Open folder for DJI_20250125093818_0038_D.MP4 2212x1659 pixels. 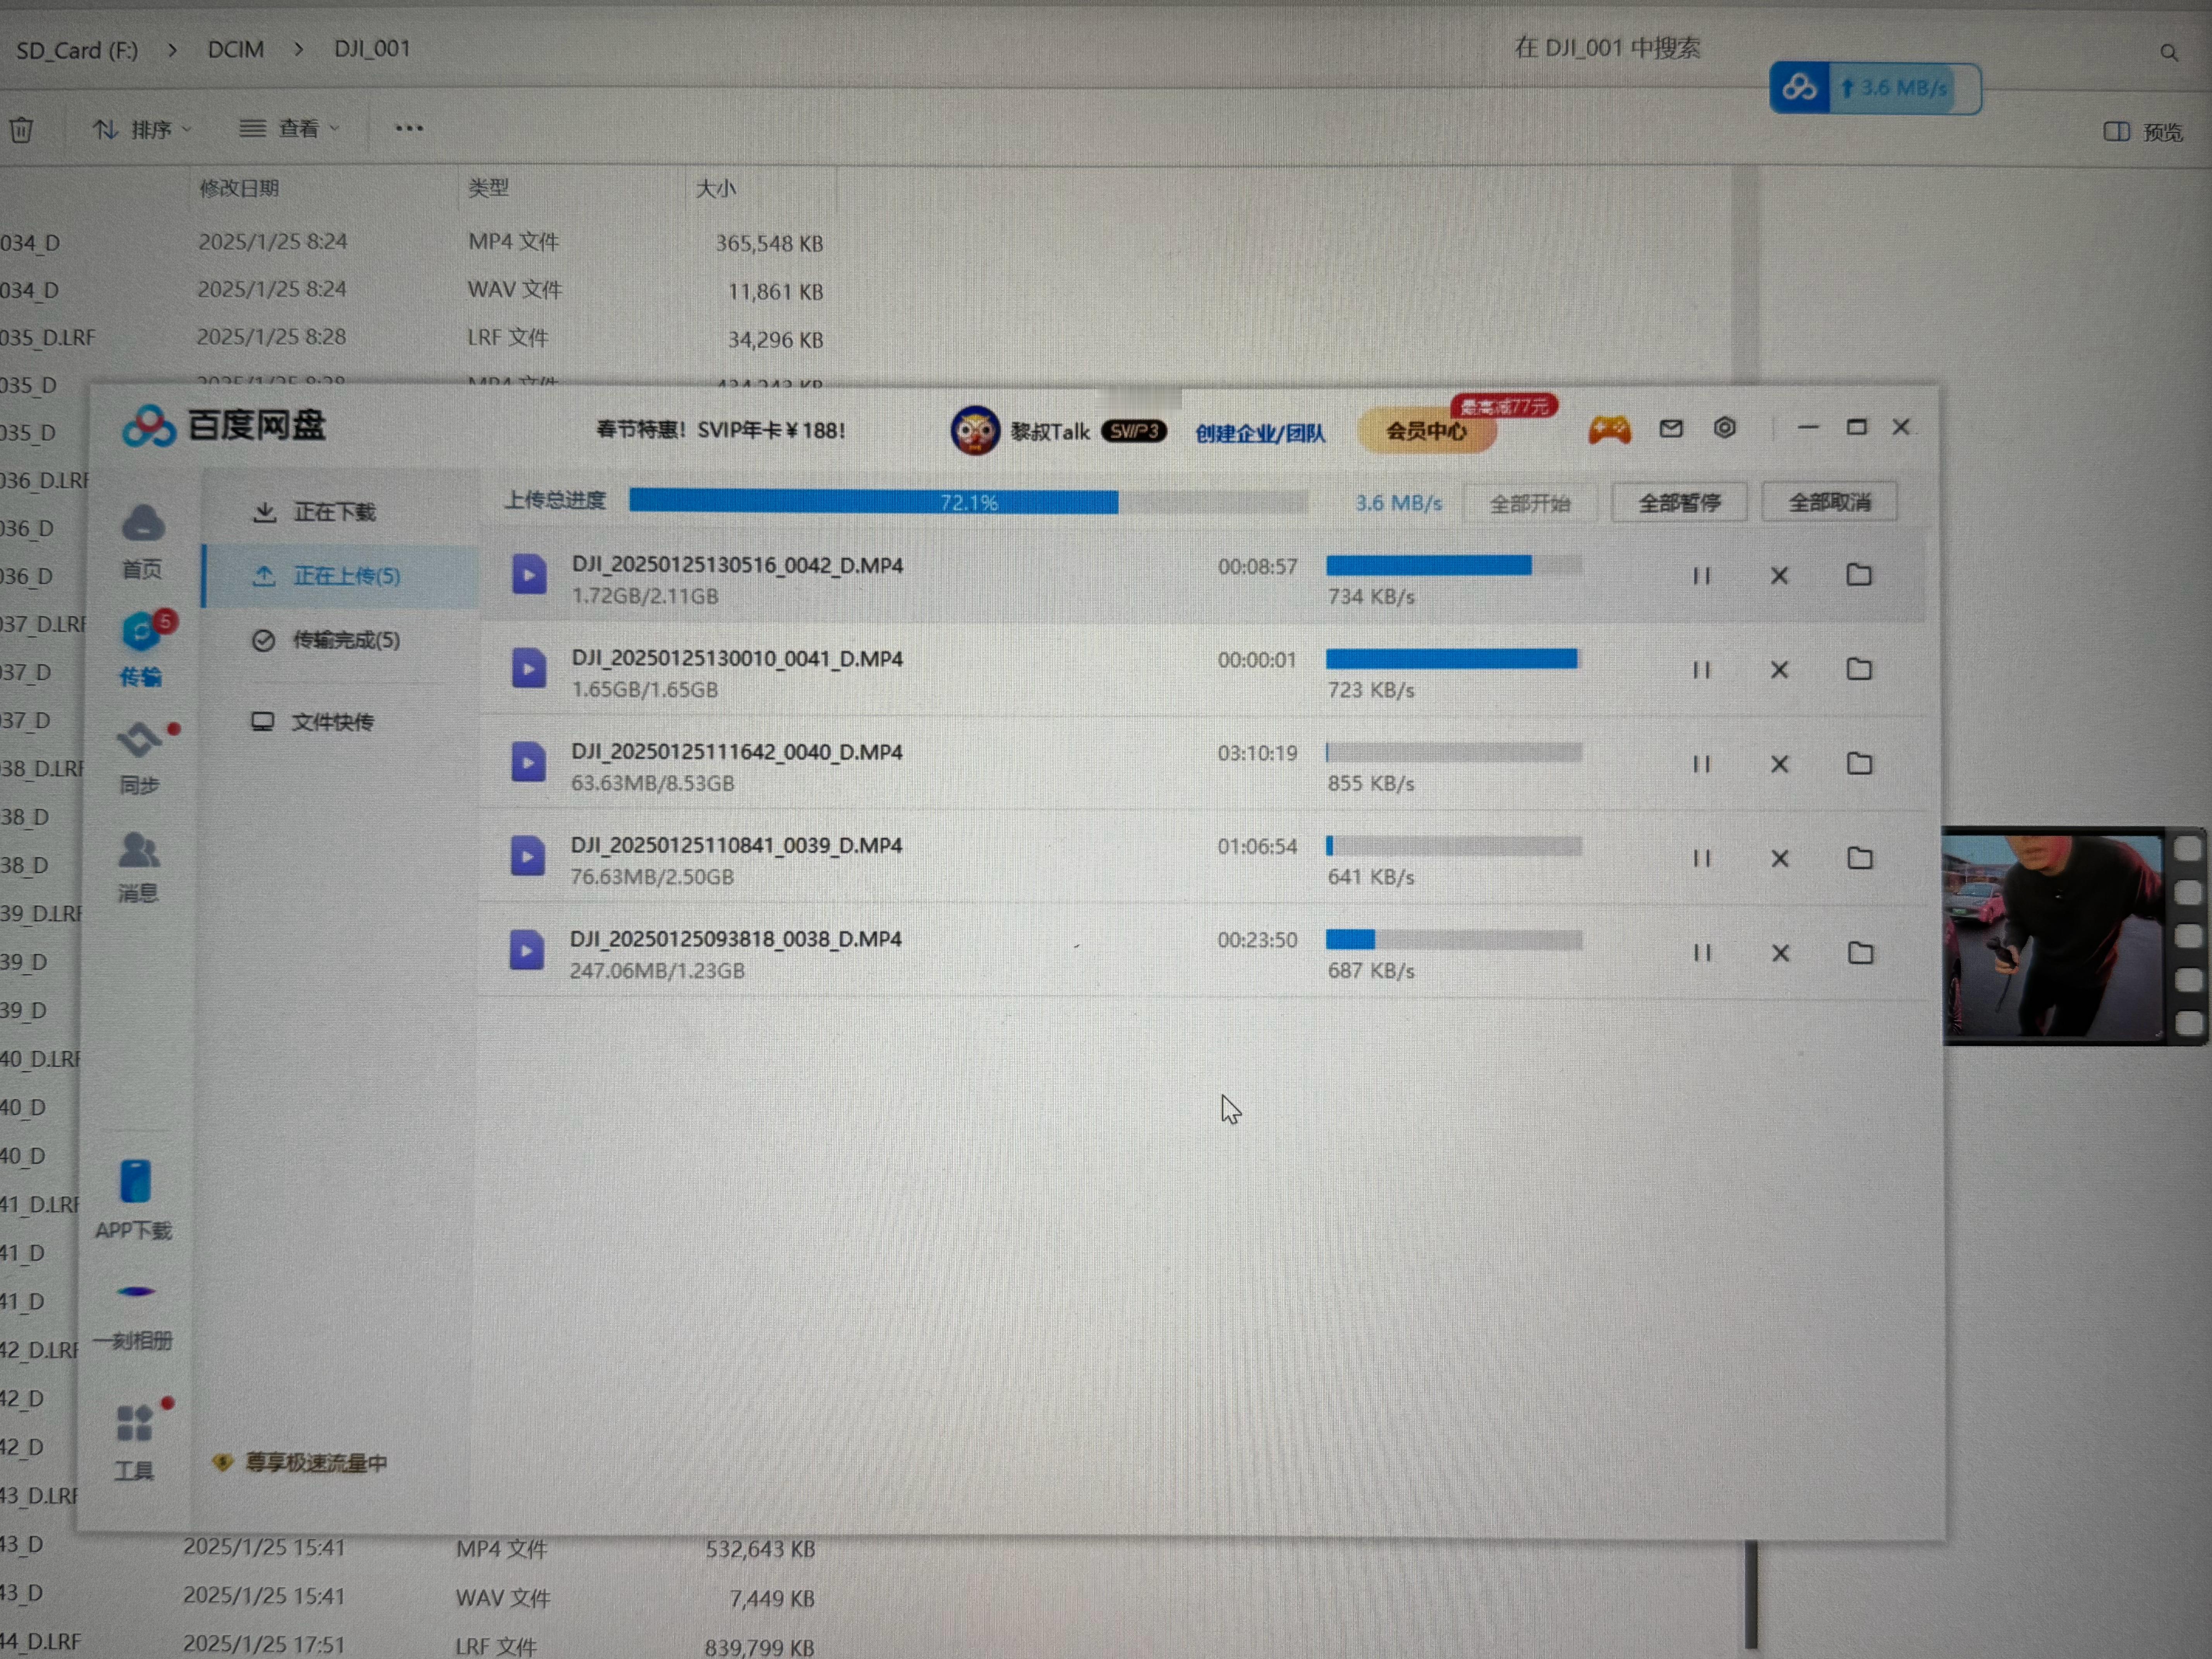coord(1861,953)
